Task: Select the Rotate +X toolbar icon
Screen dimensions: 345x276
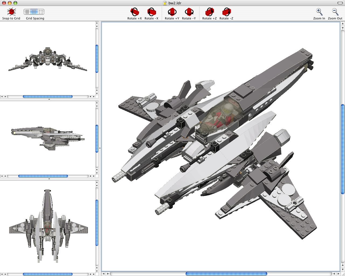Action: [x=134, y=12]
